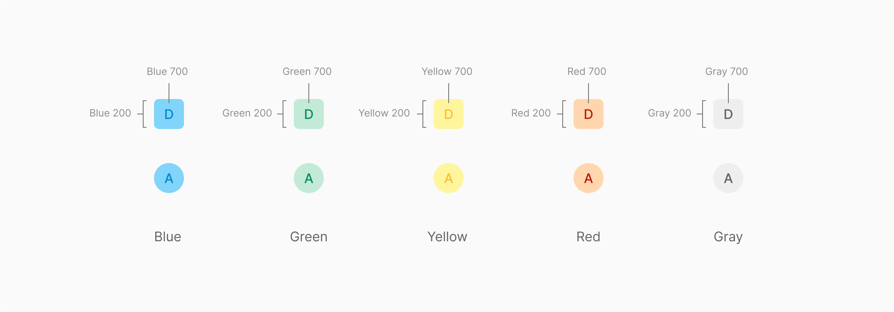The height and width of the screenshot is (312, 894).
Task: Click the Blue column caption
Action: tap(168, 237)
